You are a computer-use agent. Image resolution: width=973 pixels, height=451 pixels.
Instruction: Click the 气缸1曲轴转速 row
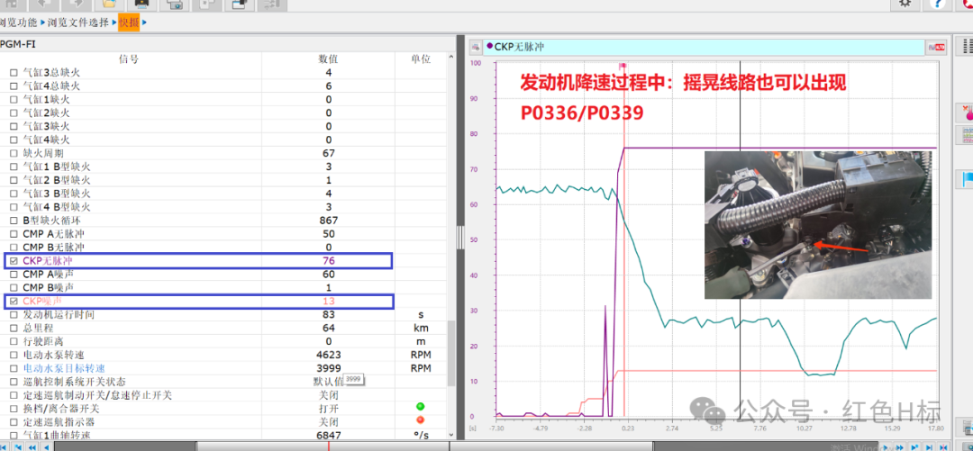point(223,436)
